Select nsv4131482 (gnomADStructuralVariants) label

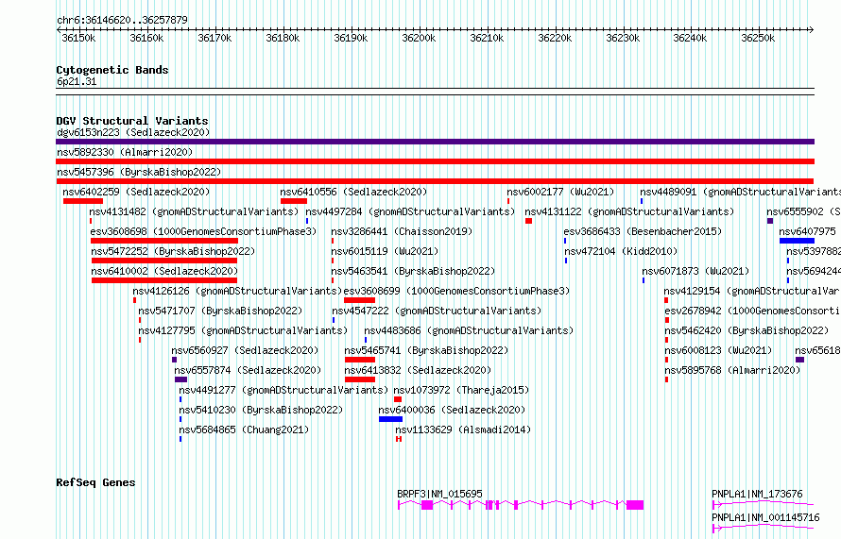coord(194,211)
